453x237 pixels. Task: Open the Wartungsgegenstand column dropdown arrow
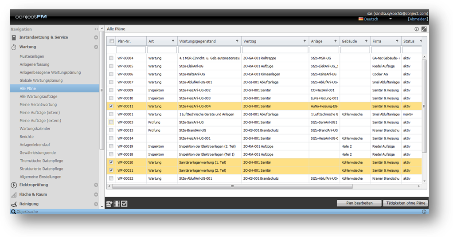pyautogui.click(x=237, y=41)
